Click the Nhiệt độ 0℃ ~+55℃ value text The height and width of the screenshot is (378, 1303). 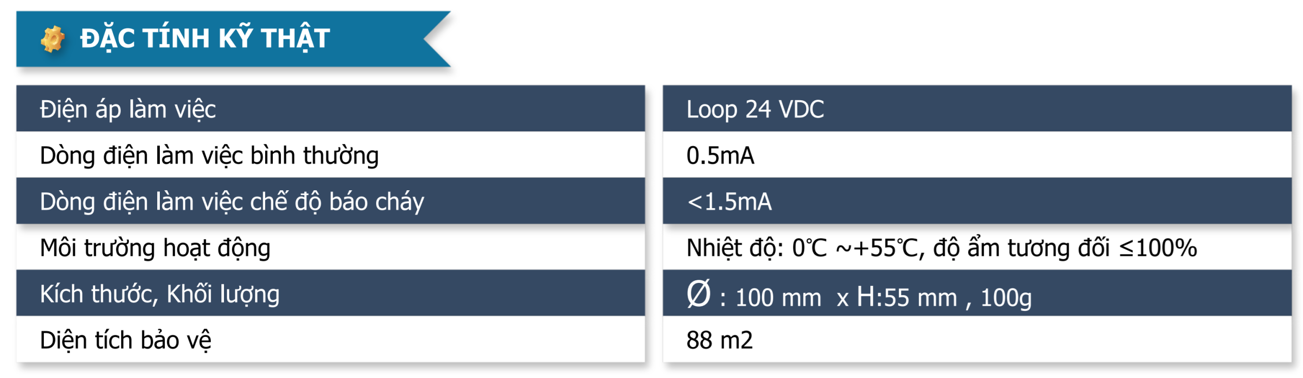804,248
